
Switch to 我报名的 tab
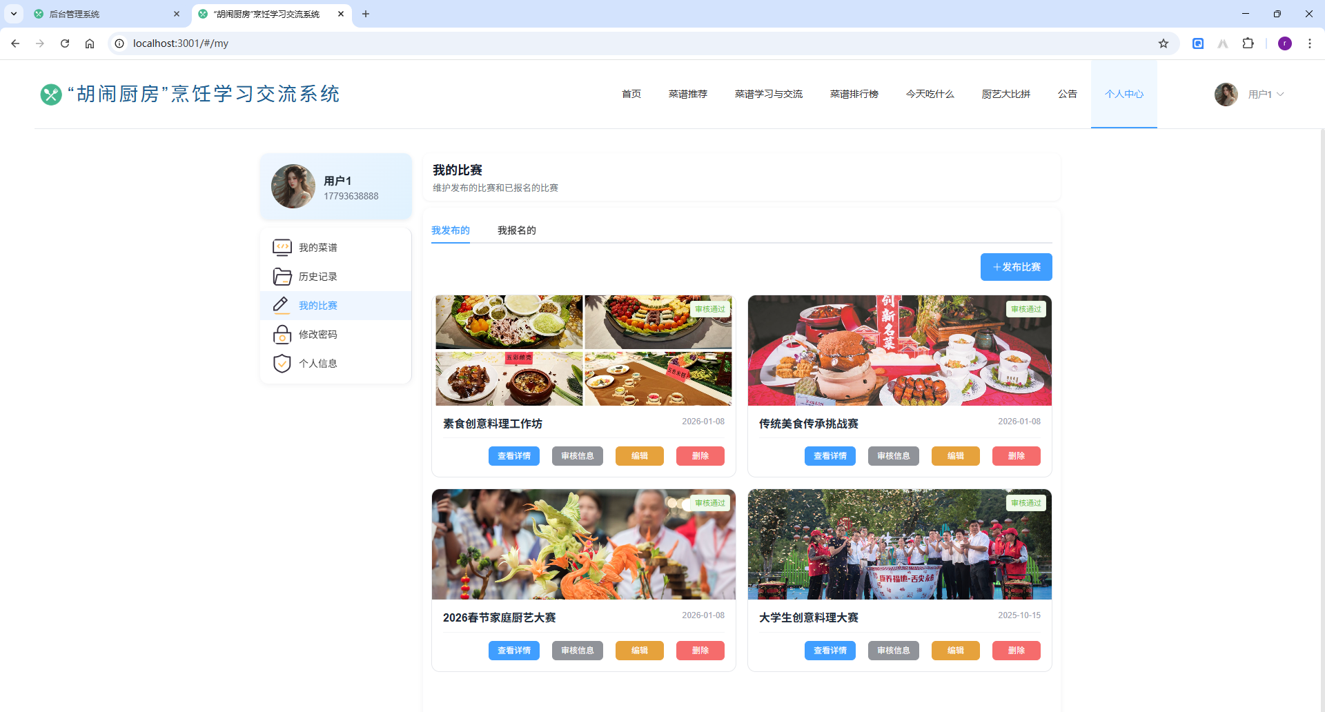pyautogui.click(x=517, y=230)
